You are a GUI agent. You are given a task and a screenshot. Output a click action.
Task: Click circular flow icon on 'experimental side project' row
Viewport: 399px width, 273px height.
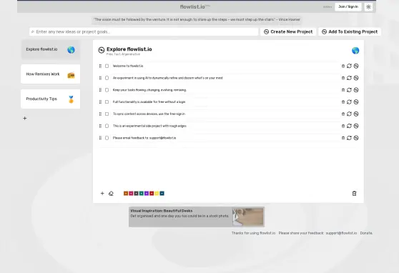coord(356,126)
